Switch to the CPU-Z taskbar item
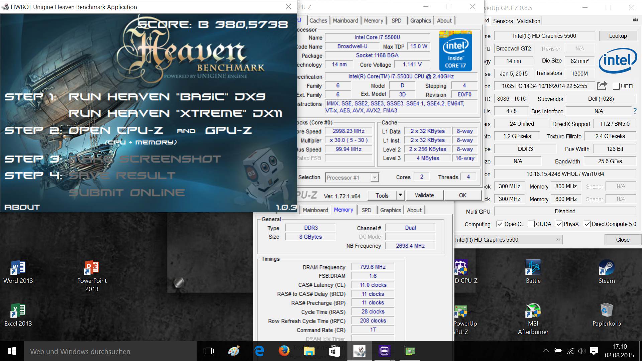642x361 pixels. (385, 351)
